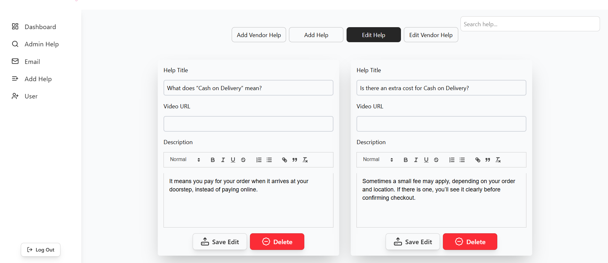The height and width of the screenshot is (263, 608).
Task: Open the Email sidebar section
Action: click(26, 62)
